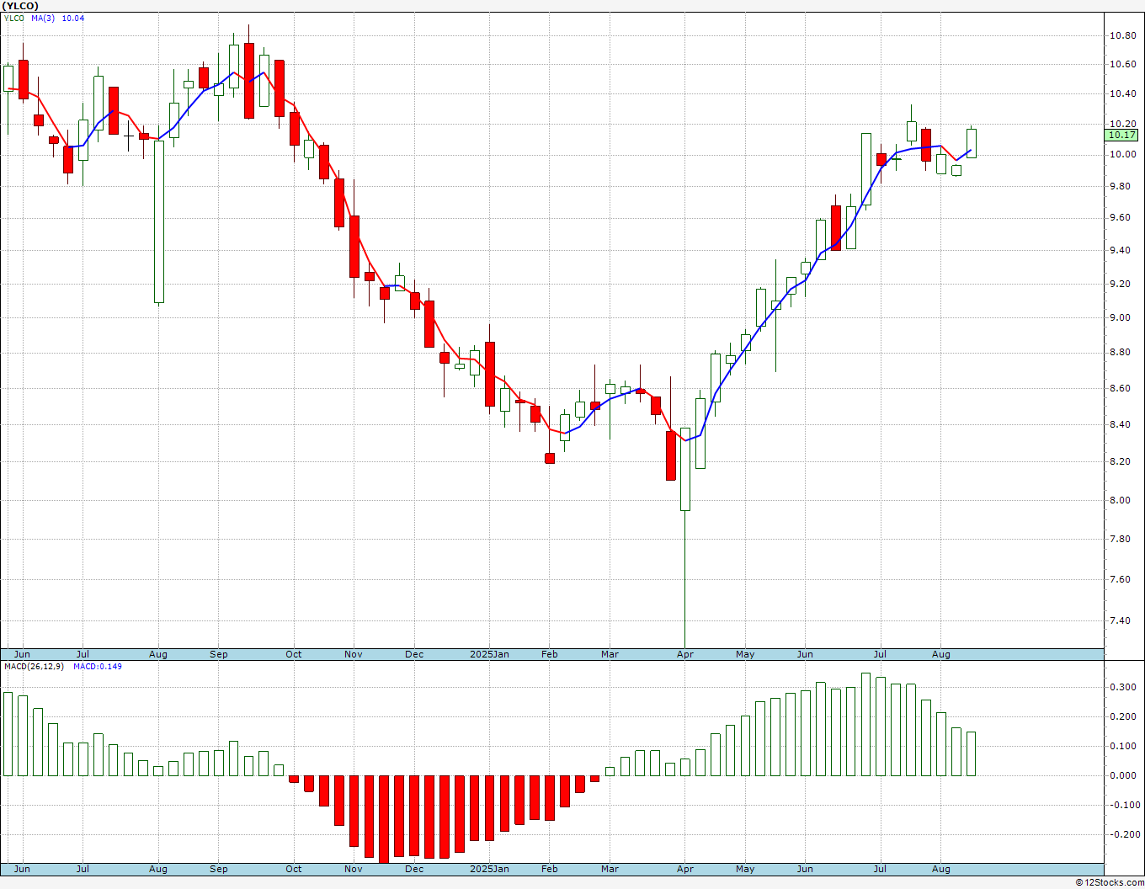Click the 0.100 MACD axis label

point(1122,746)
